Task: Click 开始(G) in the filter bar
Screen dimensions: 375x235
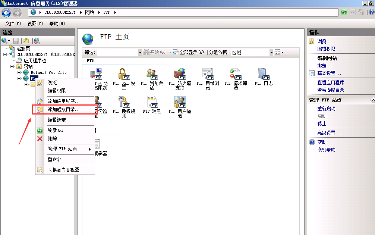Action: pyautogui.click(x=154, y=52)
